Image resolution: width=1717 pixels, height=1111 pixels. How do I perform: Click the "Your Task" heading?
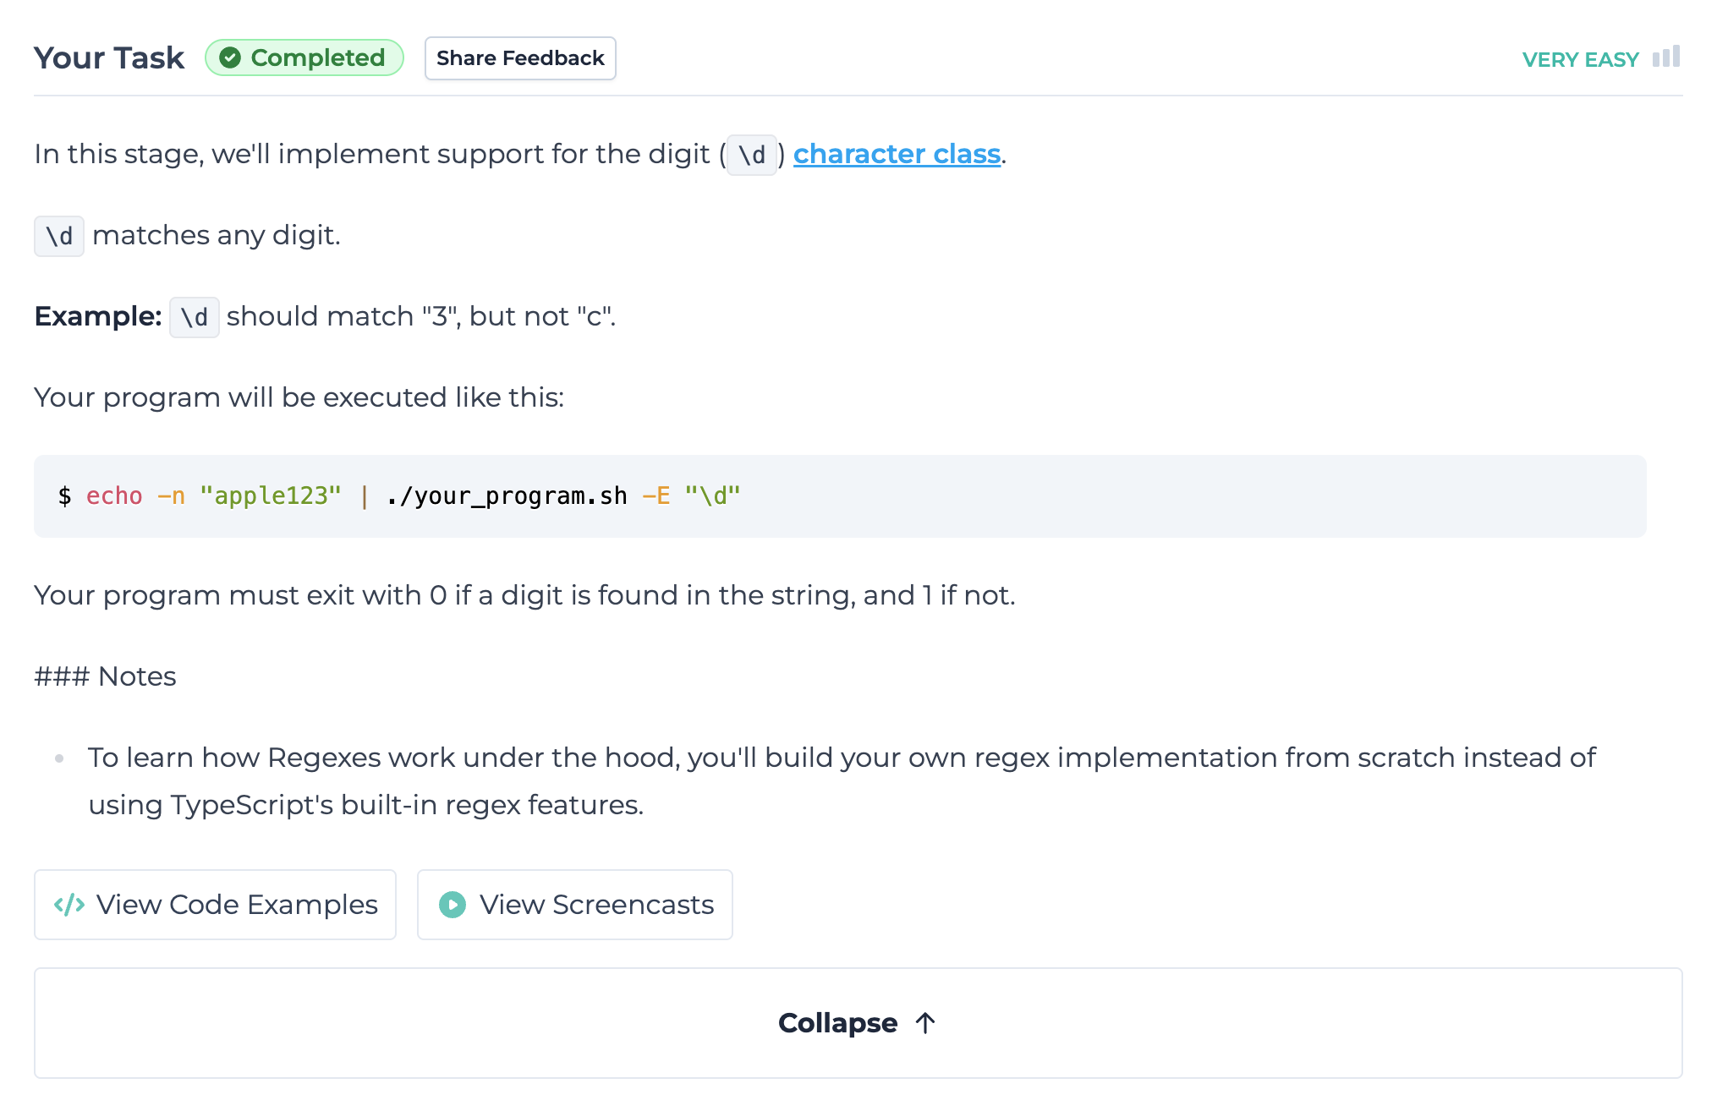click(109, 58)
